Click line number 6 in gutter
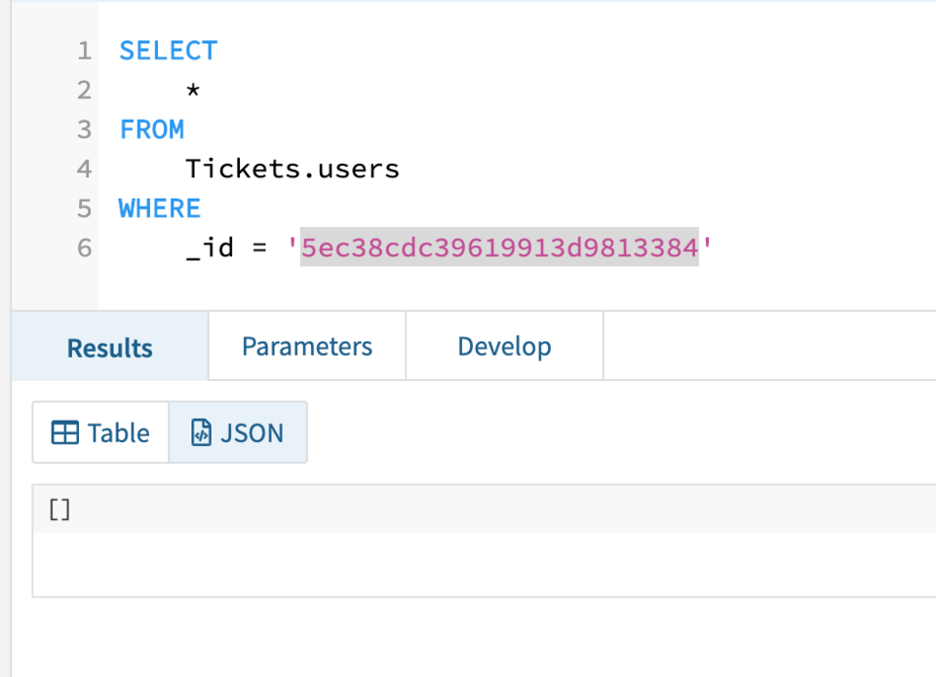The width and height of the screenshot is (936, 677). tap(84, 248)
